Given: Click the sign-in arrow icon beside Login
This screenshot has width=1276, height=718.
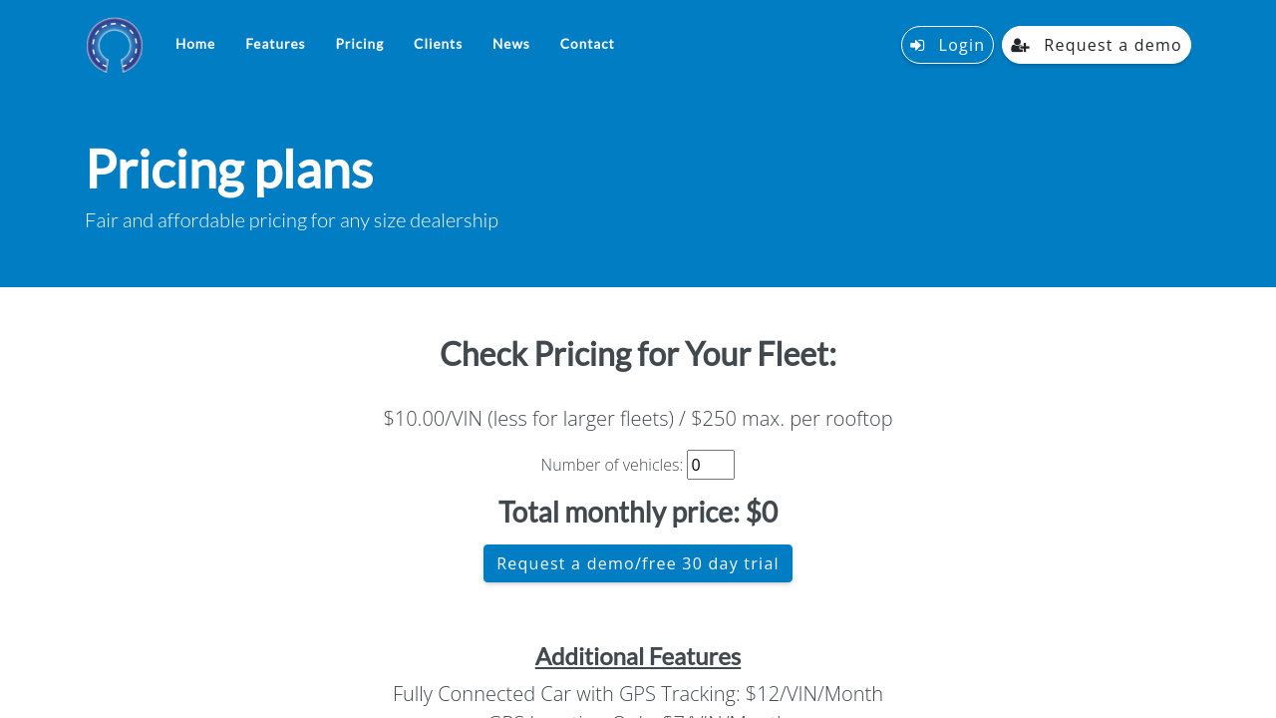Looking at the screenshot, I should pyautogui.click(x=917, y=45).
